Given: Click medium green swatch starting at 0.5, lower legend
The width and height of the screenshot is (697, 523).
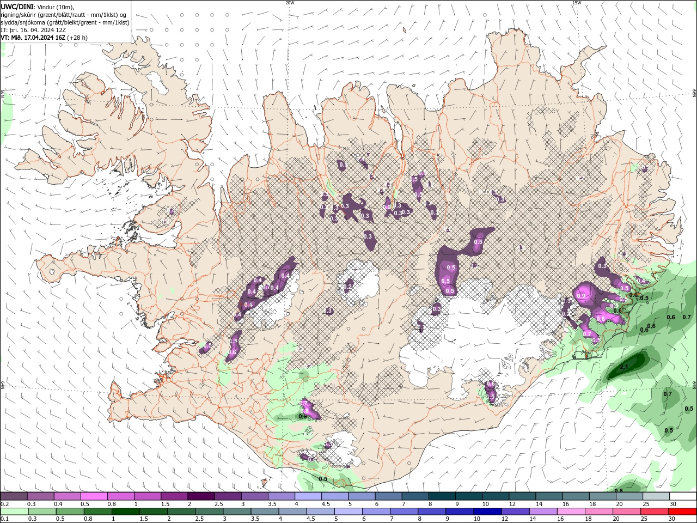Looking at the screenshot, I should (70, 512).
